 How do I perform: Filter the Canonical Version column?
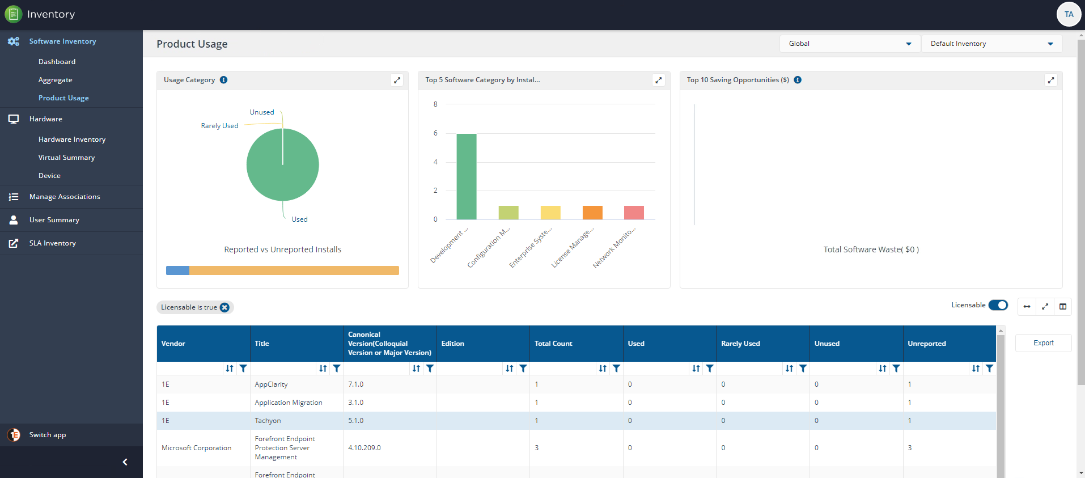point(430,369)
